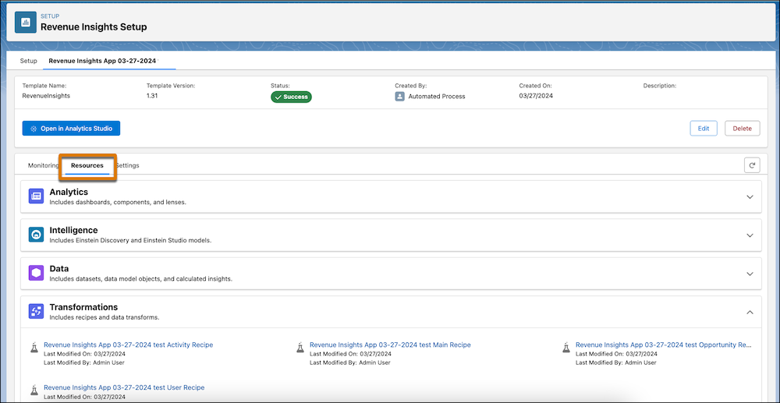Click the flask icon beside Opportunity Recipe

(565, 347)
